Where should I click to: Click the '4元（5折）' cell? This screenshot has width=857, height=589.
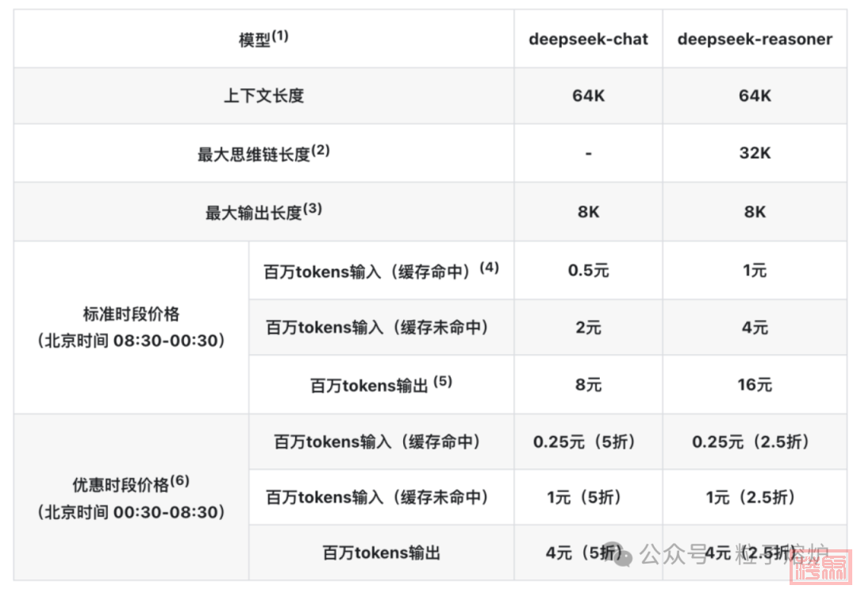pos(588,553)
